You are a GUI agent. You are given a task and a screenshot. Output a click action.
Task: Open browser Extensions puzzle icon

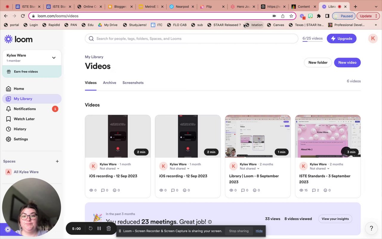click(319, 16)
